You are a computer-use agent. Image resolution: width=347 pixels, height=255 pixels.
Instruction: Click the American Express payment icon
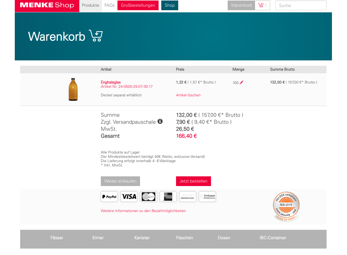[x=168, y=197]
